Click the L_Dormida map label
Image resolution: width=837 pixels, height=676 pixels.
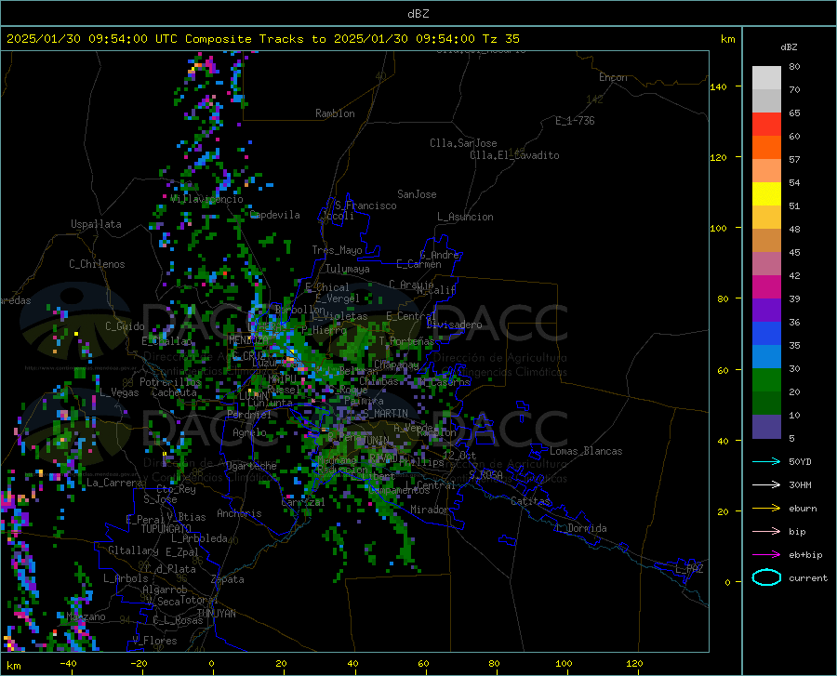[581, 528]
